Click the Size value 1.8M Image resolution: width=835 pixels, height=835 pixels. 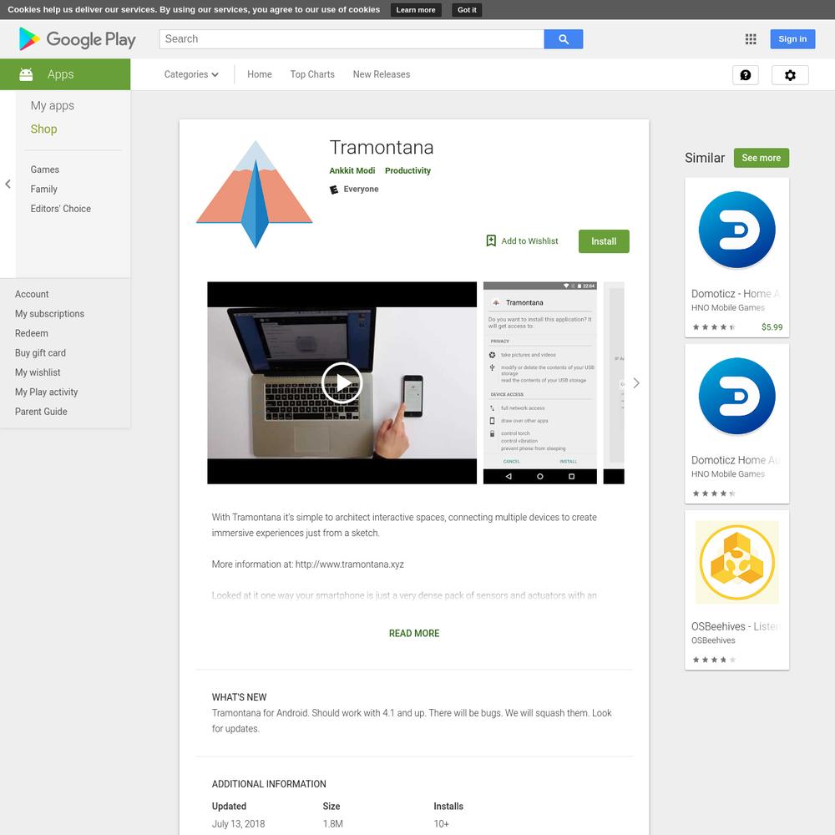(333, 824)
